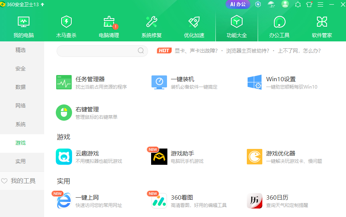This screenshot has width=346, height=217.
Task: Click inside the tool search field
Action: [x=102, y=51]
